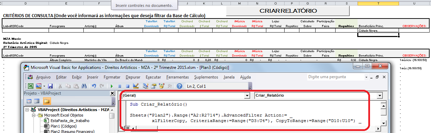Click the View Microsoft Excel toolbar icon
431x133 pixels.
tap(30, 86)
